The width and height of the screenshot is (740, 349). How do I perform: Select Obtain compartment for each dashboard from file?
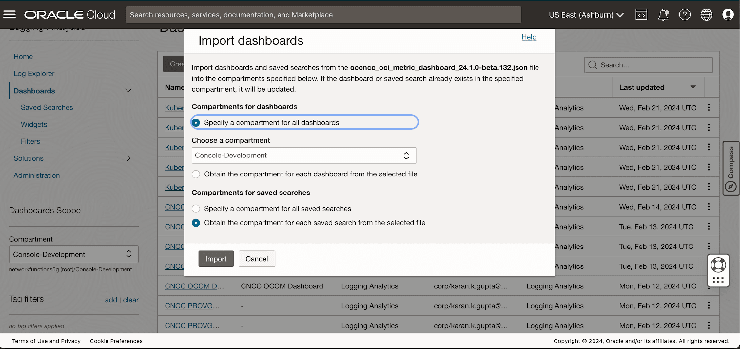(196, 174)
